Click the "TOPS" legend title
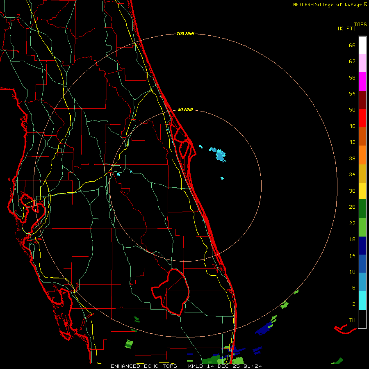Viewport: 369px width, 369px height. pyautogui.click(x=360, y=24)
